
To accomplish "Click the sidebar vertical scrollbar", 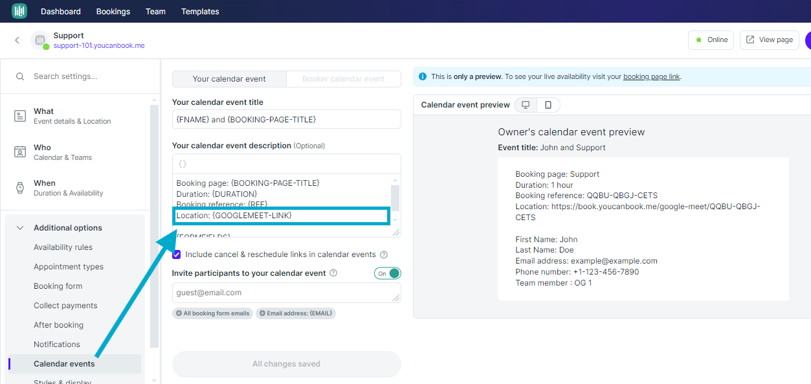I will [x=154, y=227].
